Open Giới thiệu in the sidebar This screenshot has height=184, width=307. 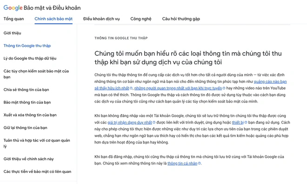click(13, 33)
